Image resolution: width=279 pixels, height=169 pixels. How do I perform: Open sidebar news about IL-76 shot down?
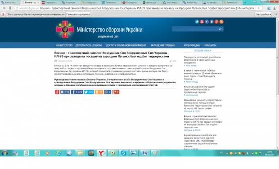pos(203,122)
